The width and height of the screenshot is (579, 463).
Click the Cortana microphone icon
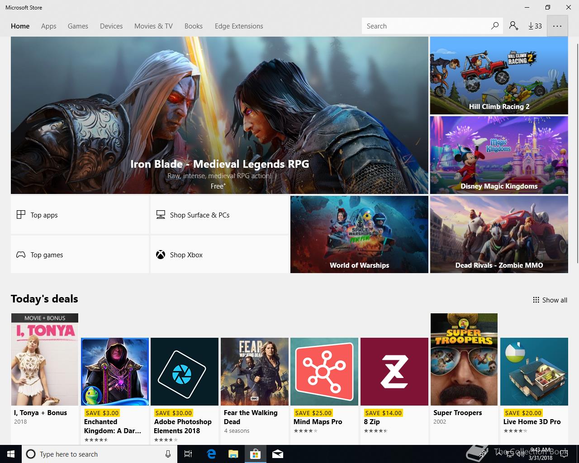click(168, 454)
